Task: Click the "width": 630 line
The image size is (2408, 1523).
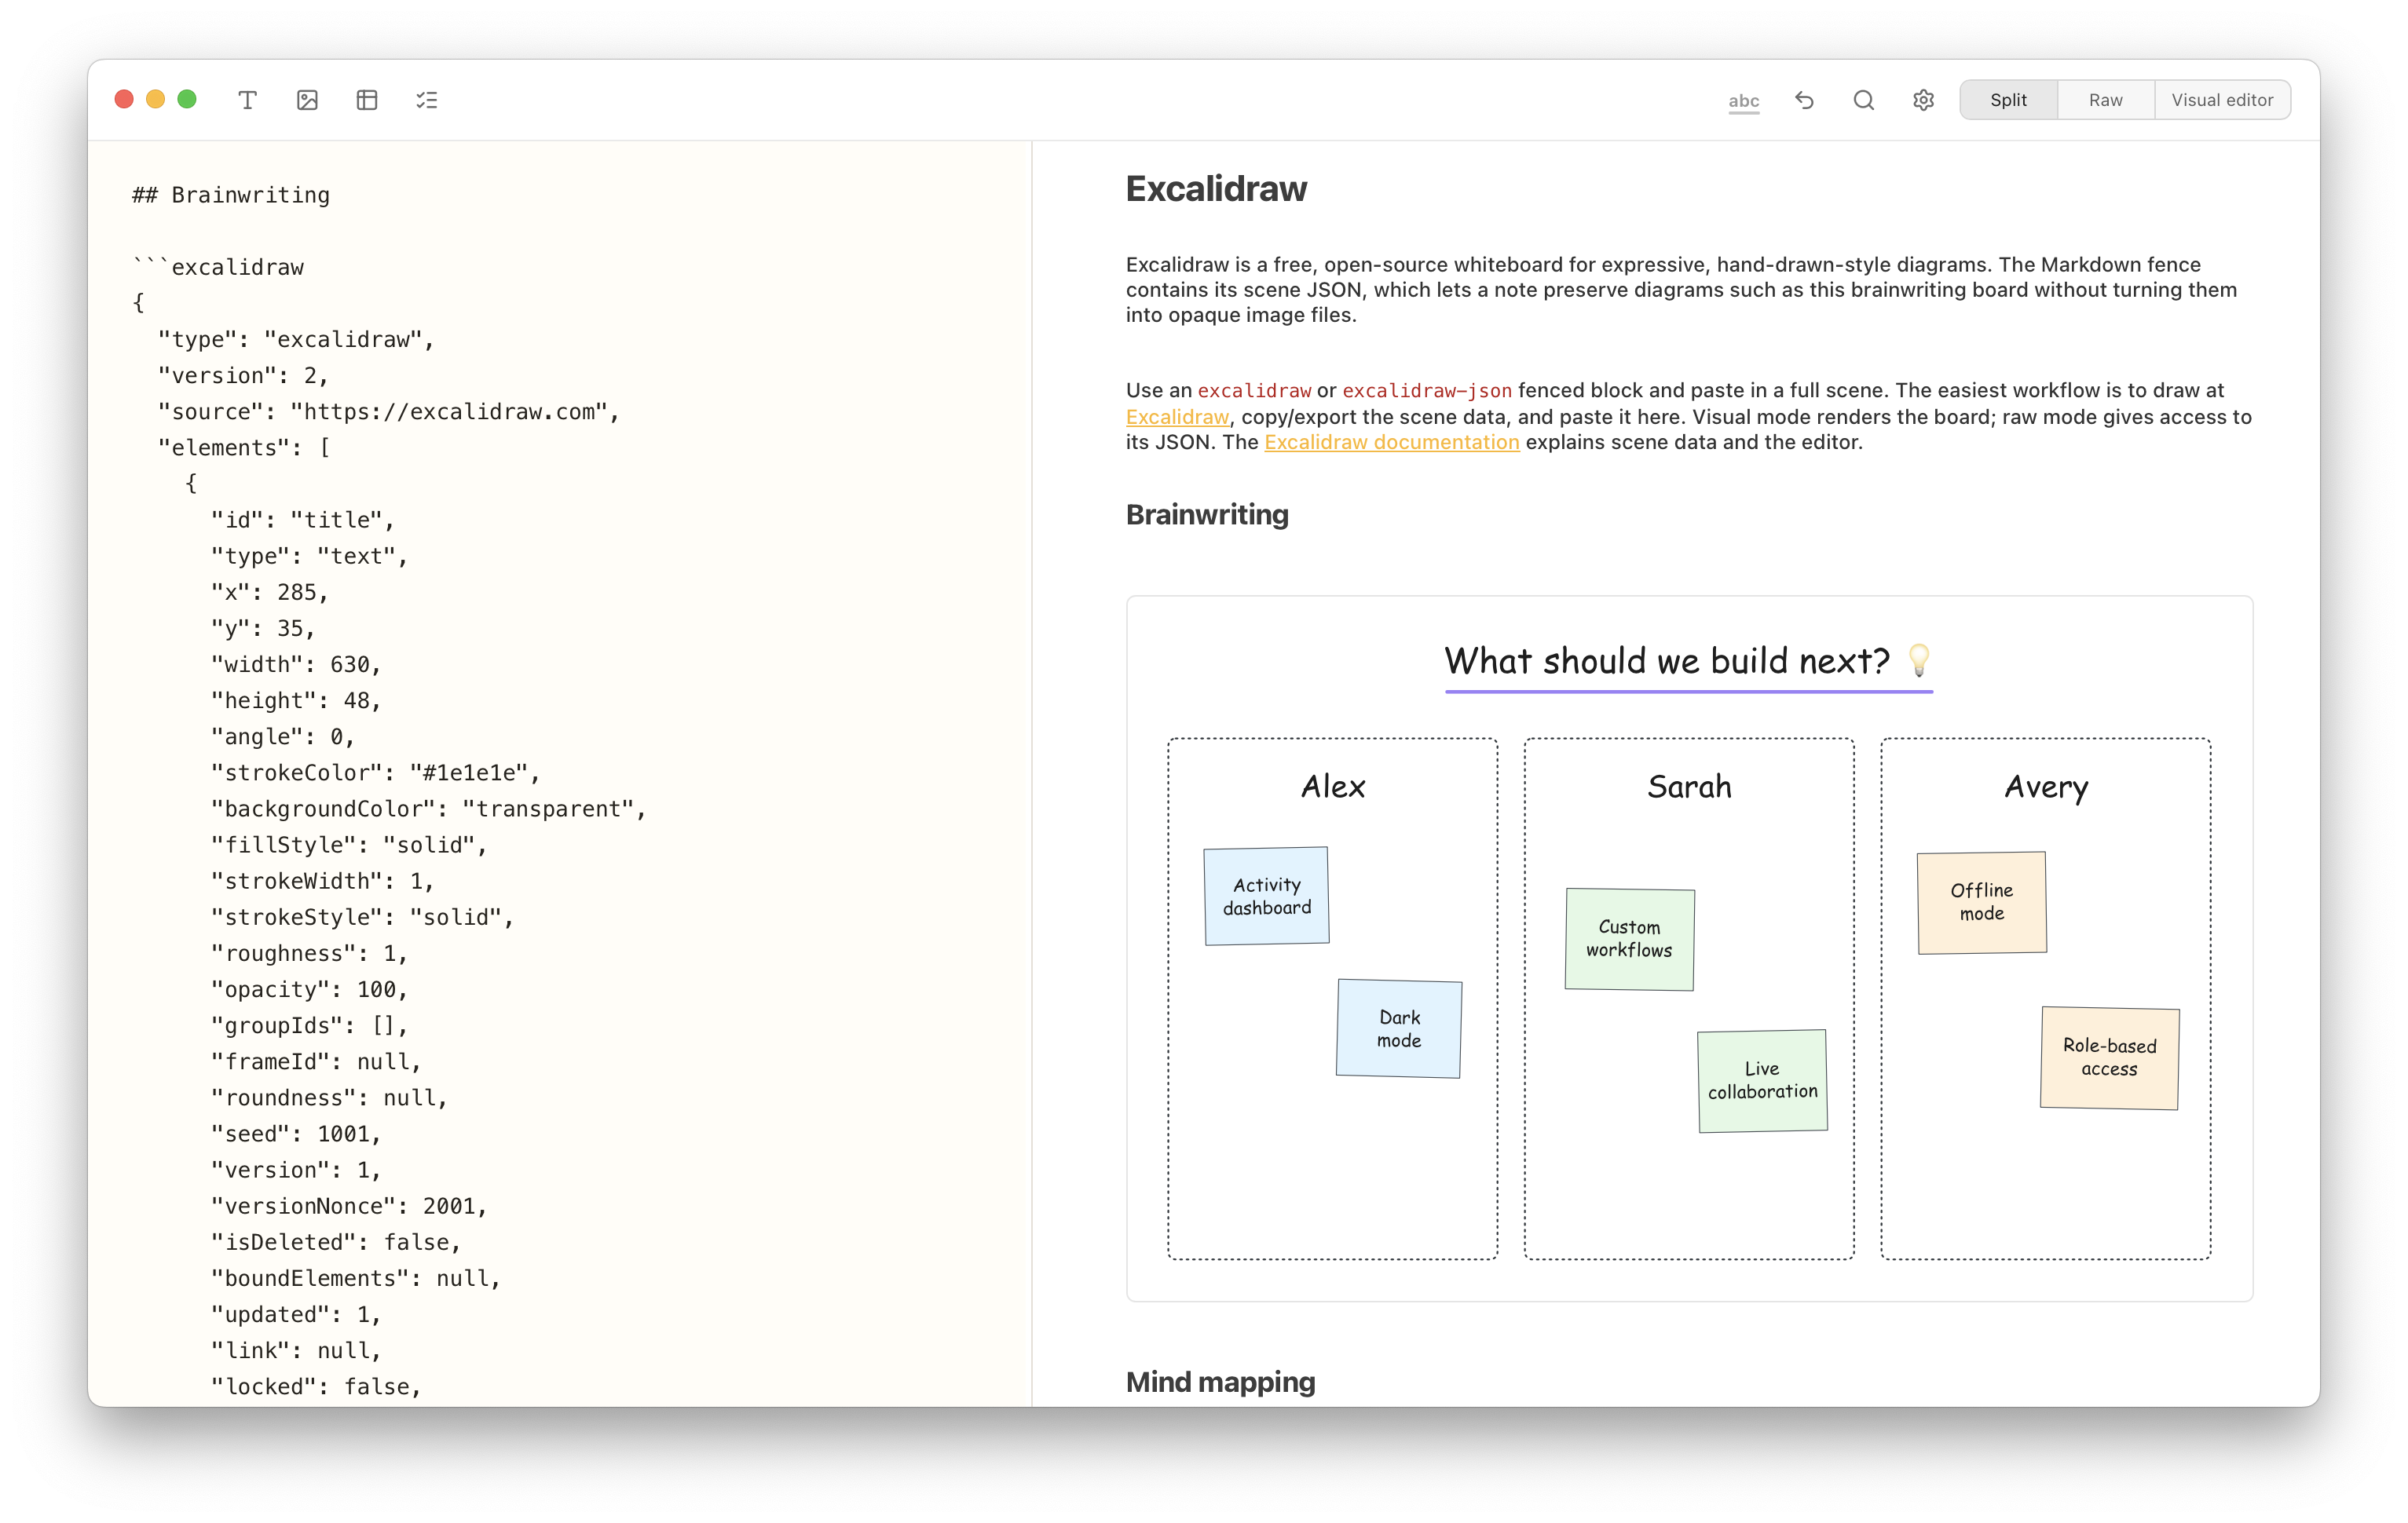Action: tap(296, 665)
